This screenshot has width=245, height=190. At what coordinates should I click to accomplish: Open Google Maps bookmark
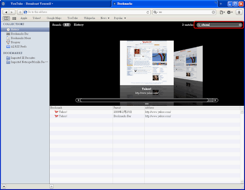pos(54,18)
